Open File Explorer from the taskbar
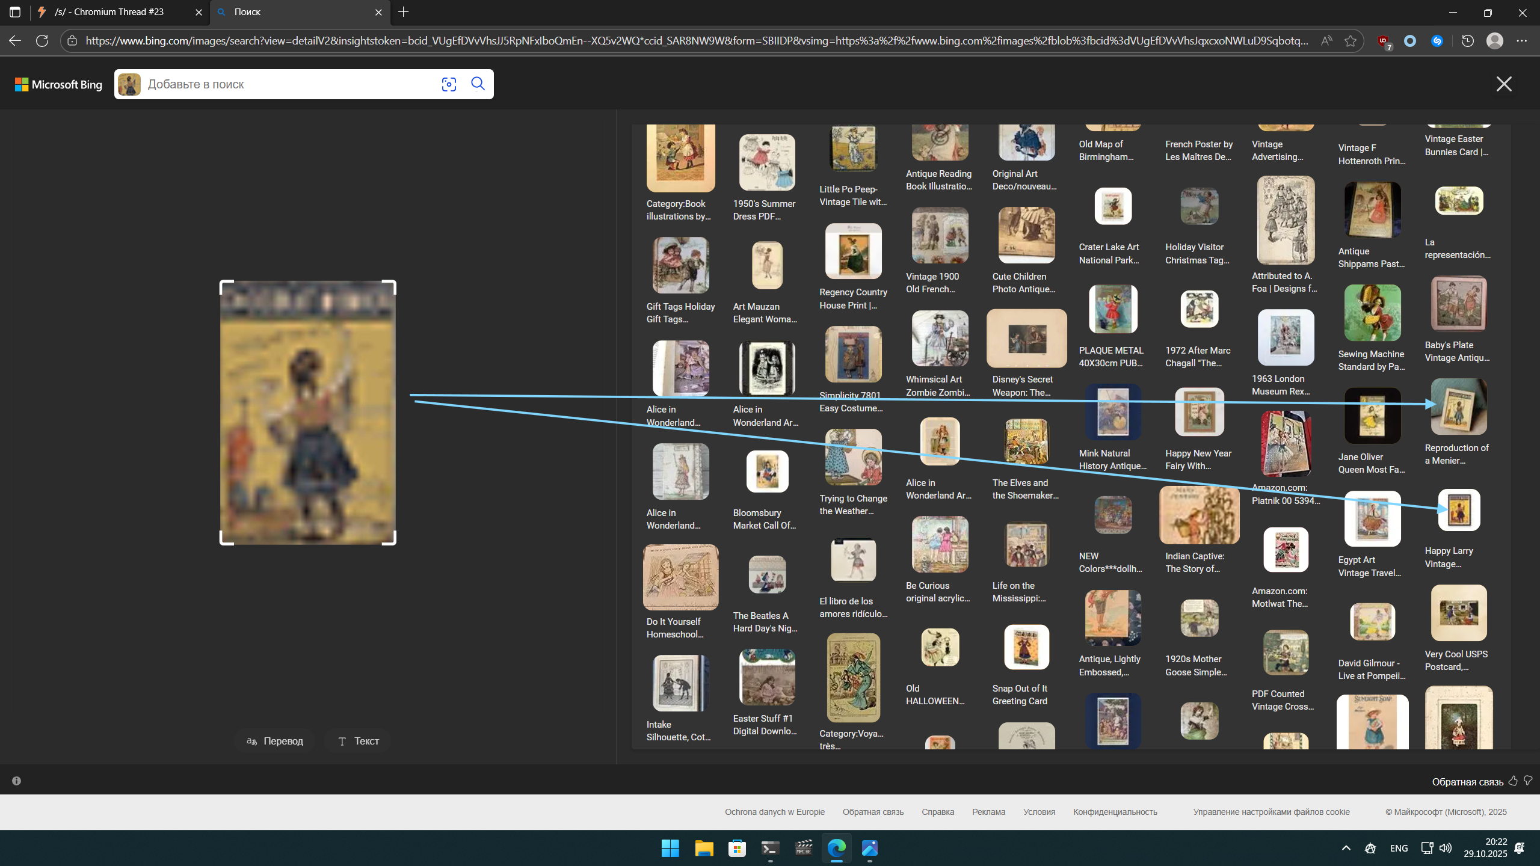 point(704,848)
